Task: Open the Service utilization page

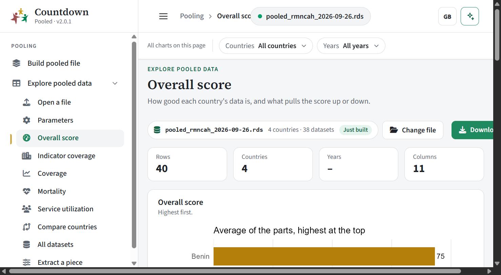Action: coord(70,209)
